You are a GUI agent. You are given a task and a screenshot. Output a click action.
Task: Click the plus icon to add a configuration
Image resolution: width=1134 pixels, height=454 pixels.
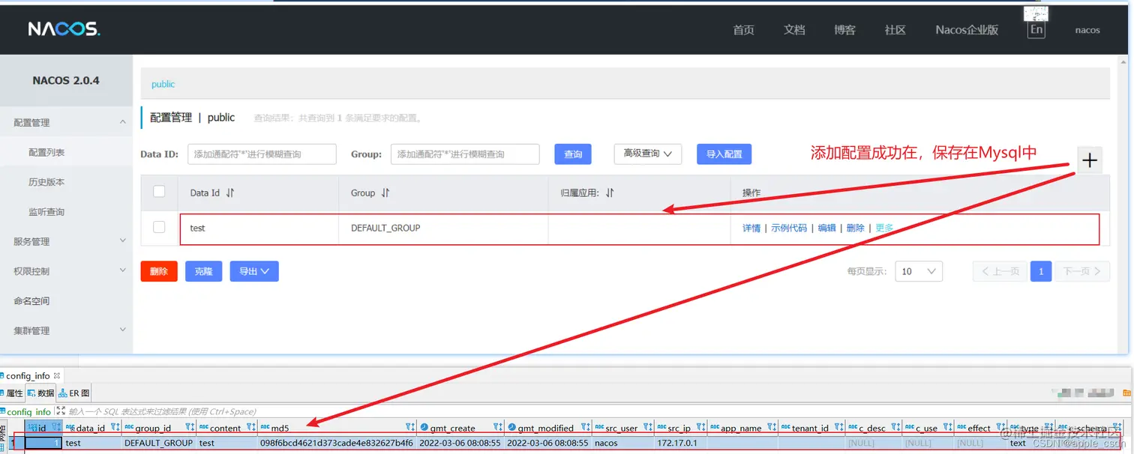(x=1089, y=159)
